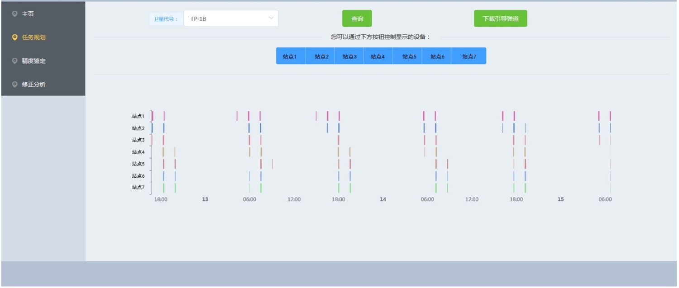The width and height of the screenshot is (679, 288).
Task: Click the pin icon beside 精度鉴定
Action: coord(15,61)
